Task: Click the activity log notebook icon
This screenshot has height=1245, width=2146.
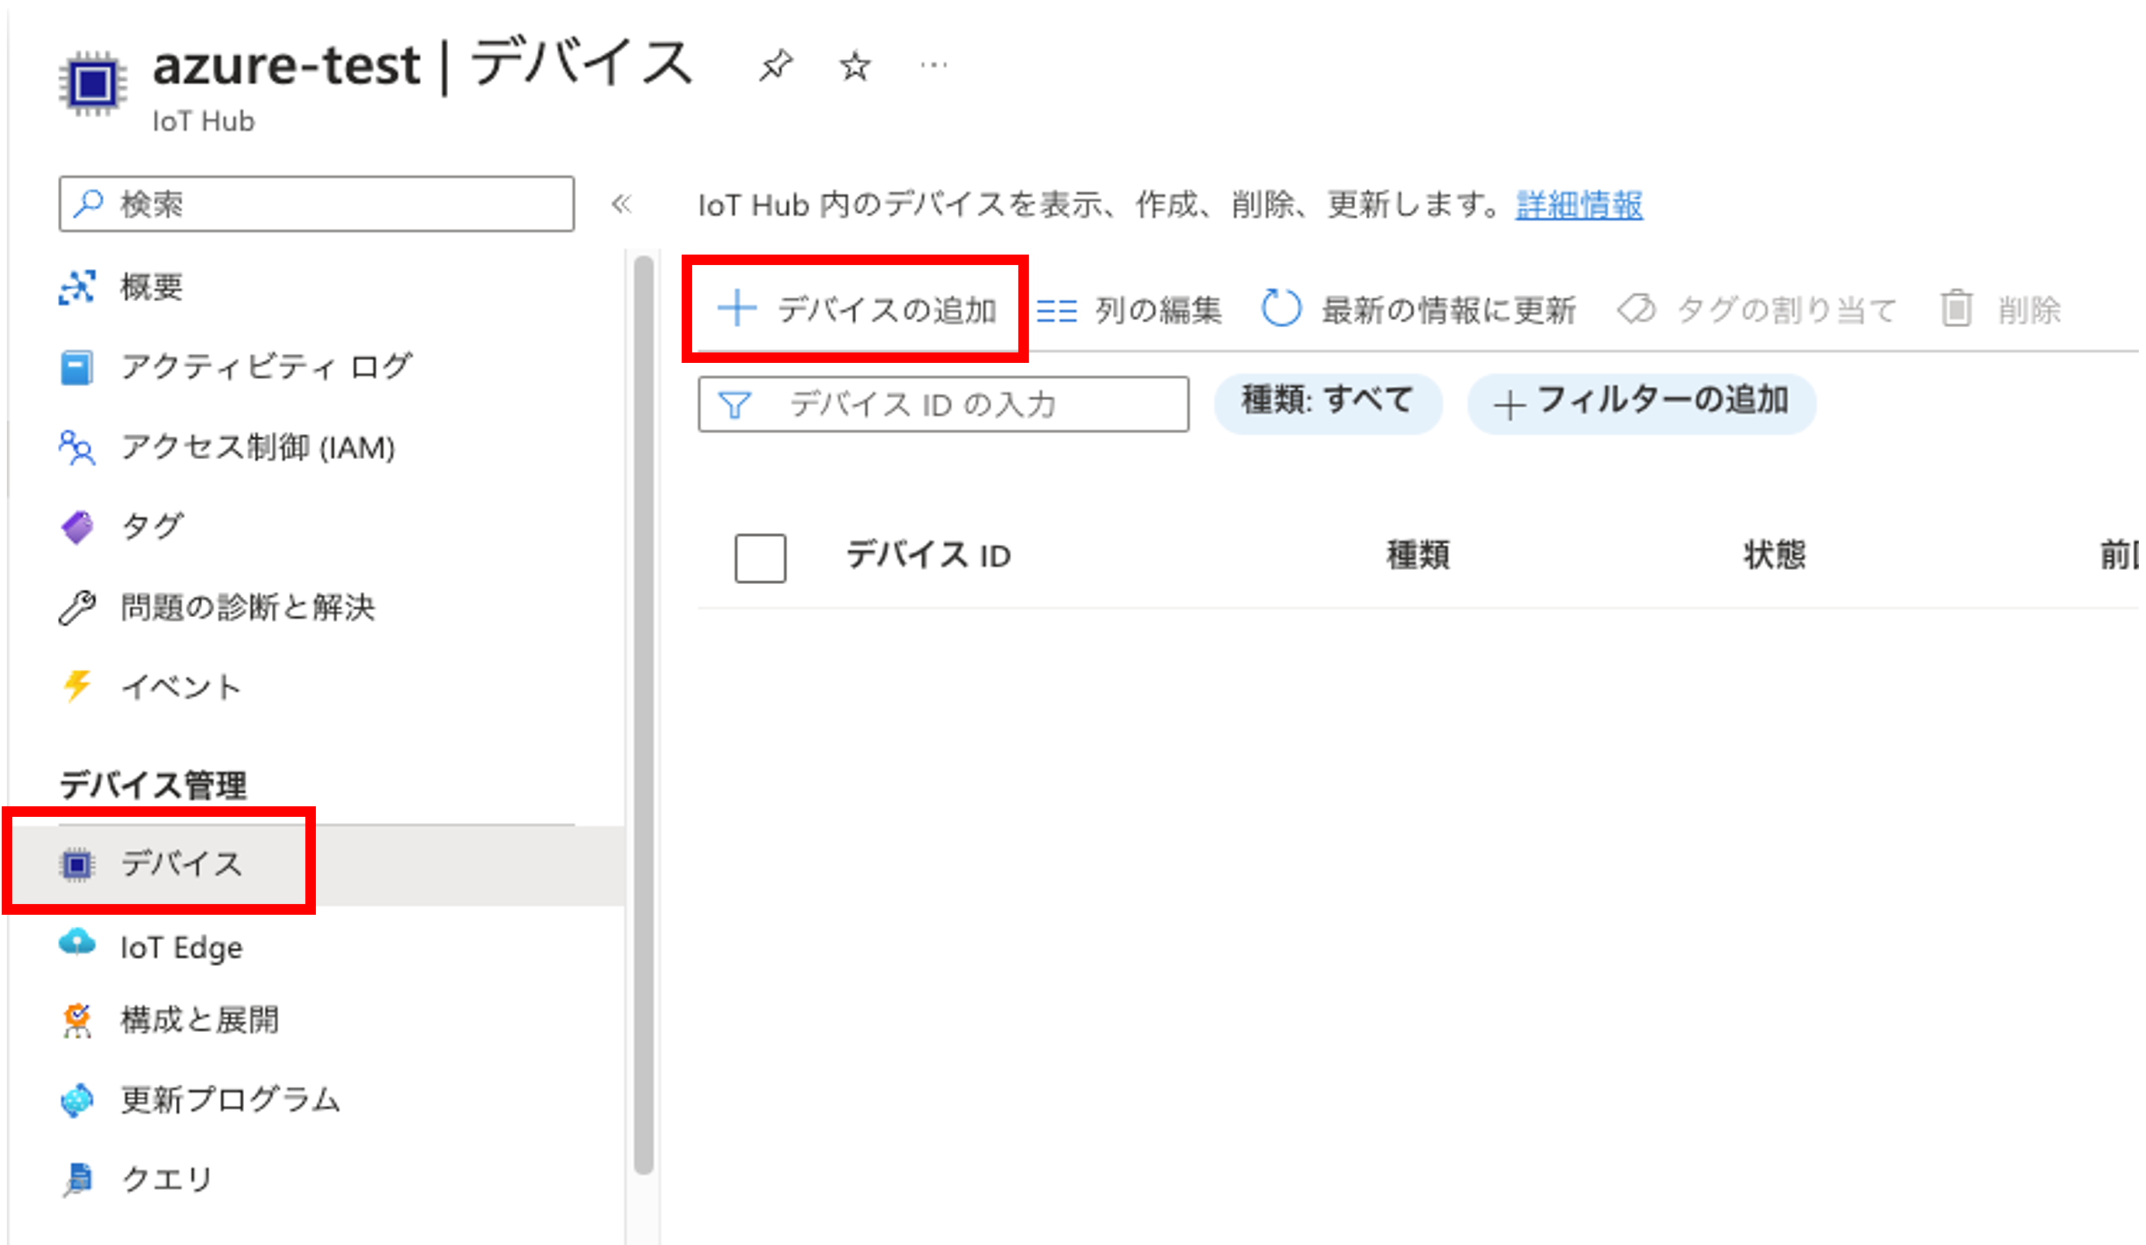Action: coord(77,368)
